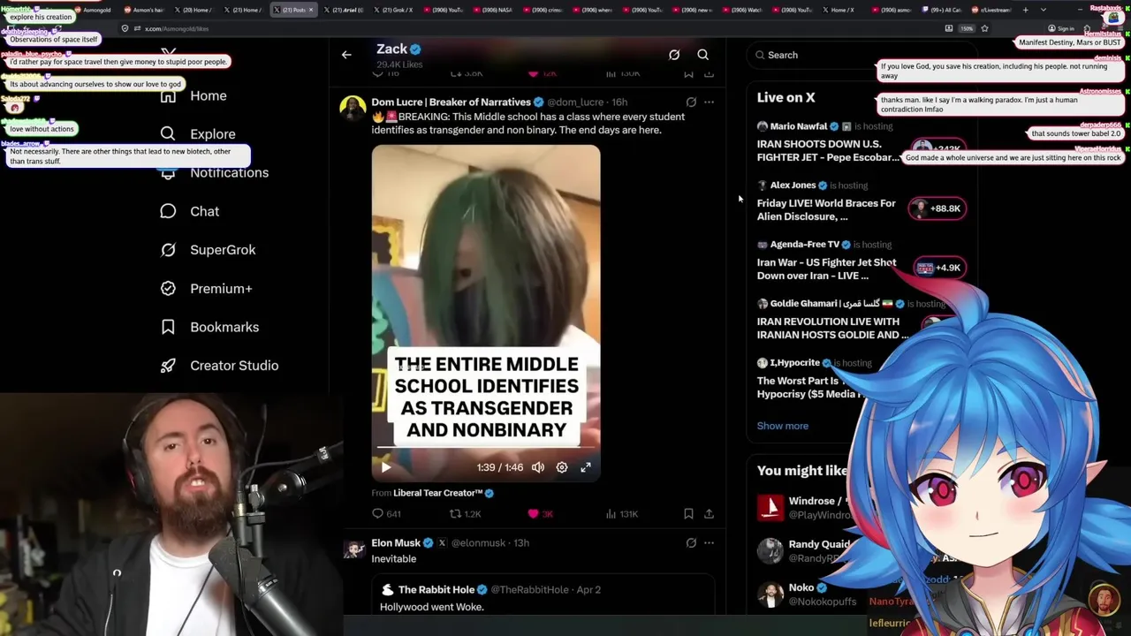1131x636 pixels.
Task: Open replies on Dom Lucre post (641)
Action: click(x=387, y=514)
